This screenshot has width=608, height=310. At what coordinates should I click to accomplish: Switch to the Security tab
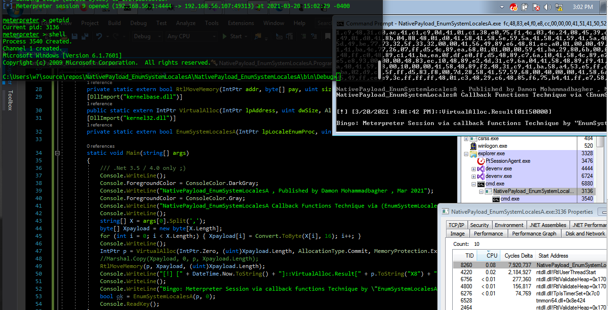tap(480, 225)
